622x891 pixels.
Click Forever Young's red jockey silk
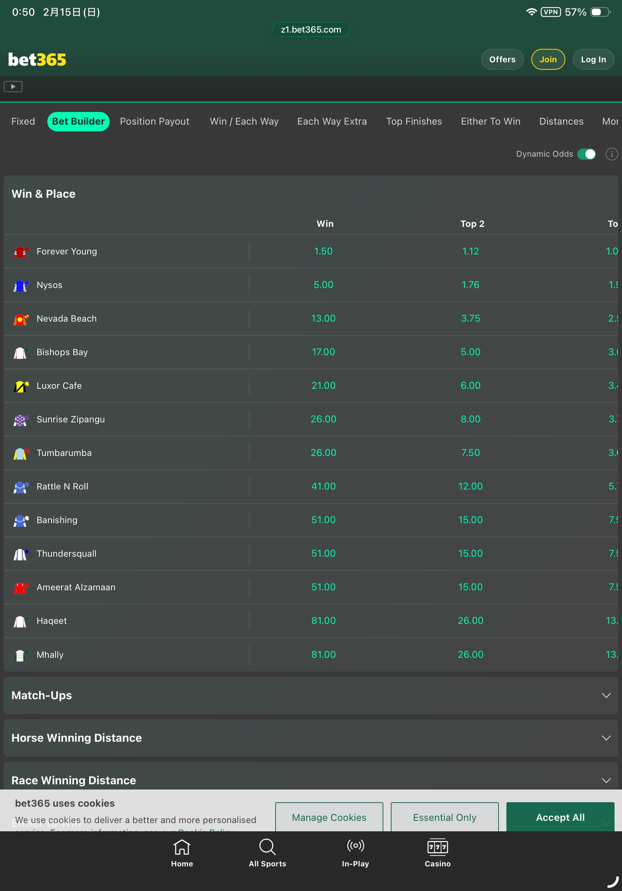[21, 252]
